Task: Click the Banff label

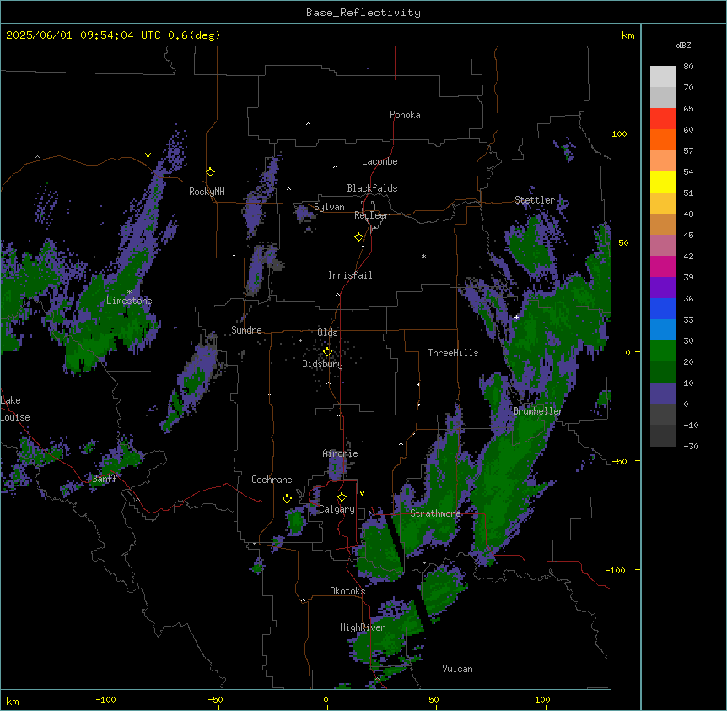Action: pos(105,479)
